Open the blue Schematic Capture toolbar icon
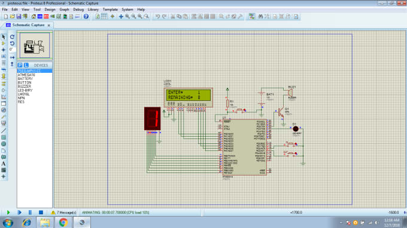 click(40, 17)
